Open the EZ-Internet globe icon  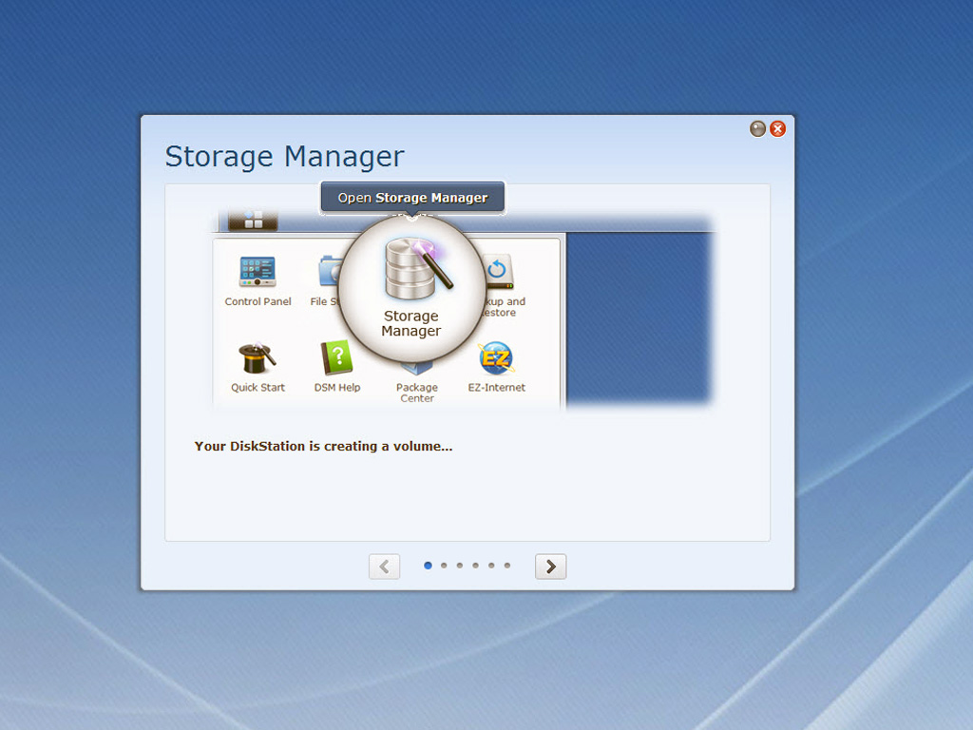pyautogui.click(x=496, y=358)
